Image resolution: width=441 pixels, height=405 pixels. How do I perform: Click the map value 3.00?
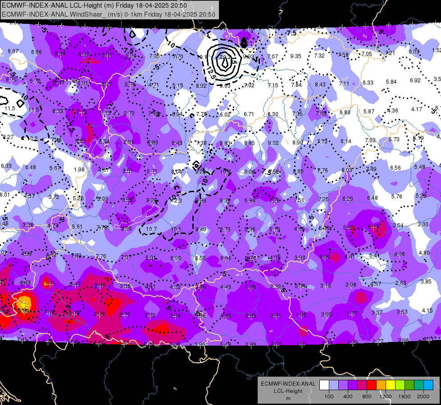(423, 224)
